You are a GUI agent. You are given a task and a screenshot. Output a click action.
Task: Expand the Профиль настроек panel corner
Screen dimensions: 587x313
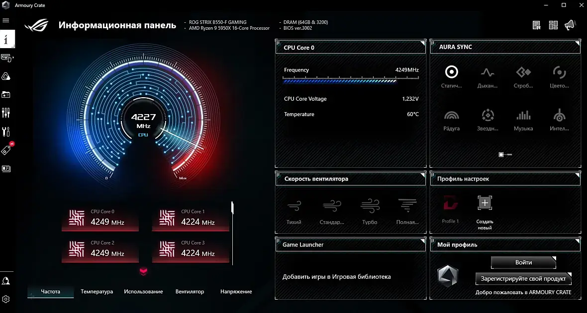(x=577, y=175)
